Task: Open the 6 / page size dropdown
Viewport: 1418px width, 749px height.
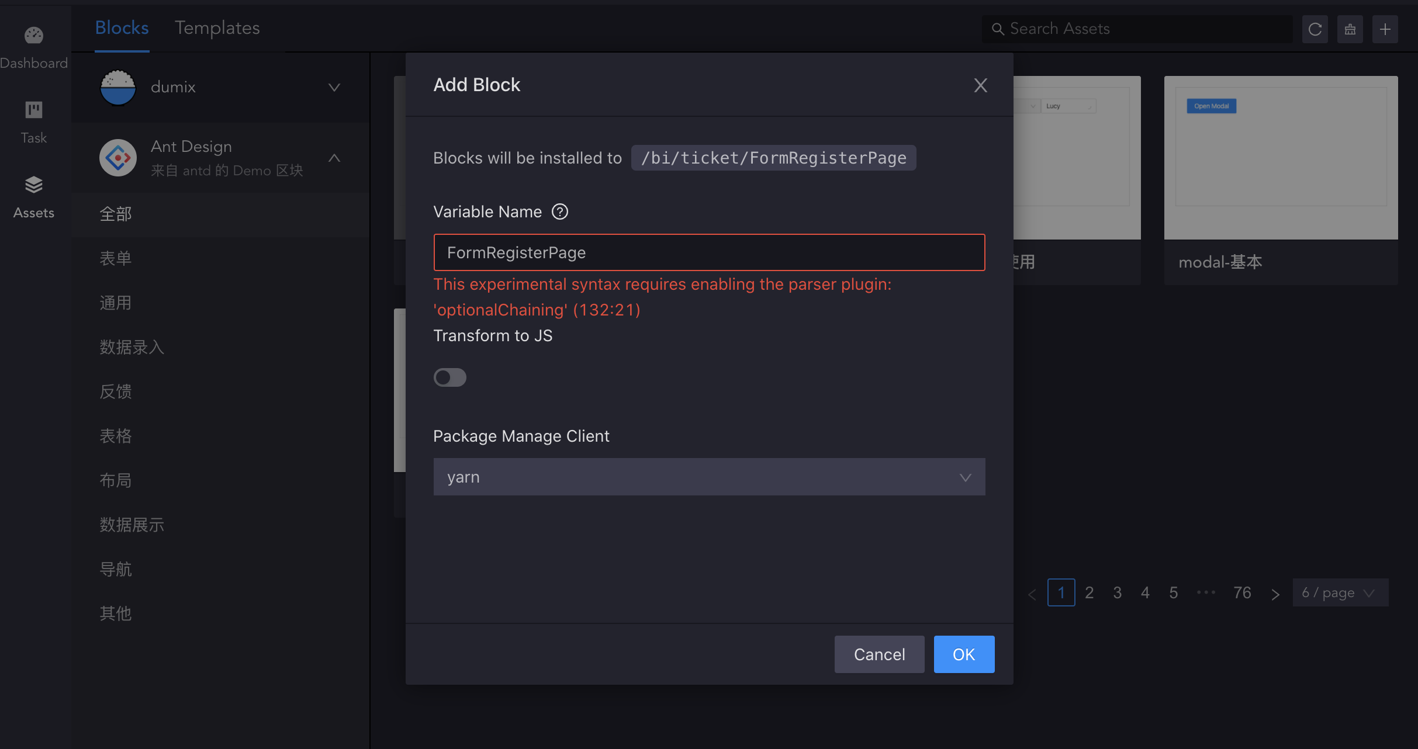Action: [1340, 593]
